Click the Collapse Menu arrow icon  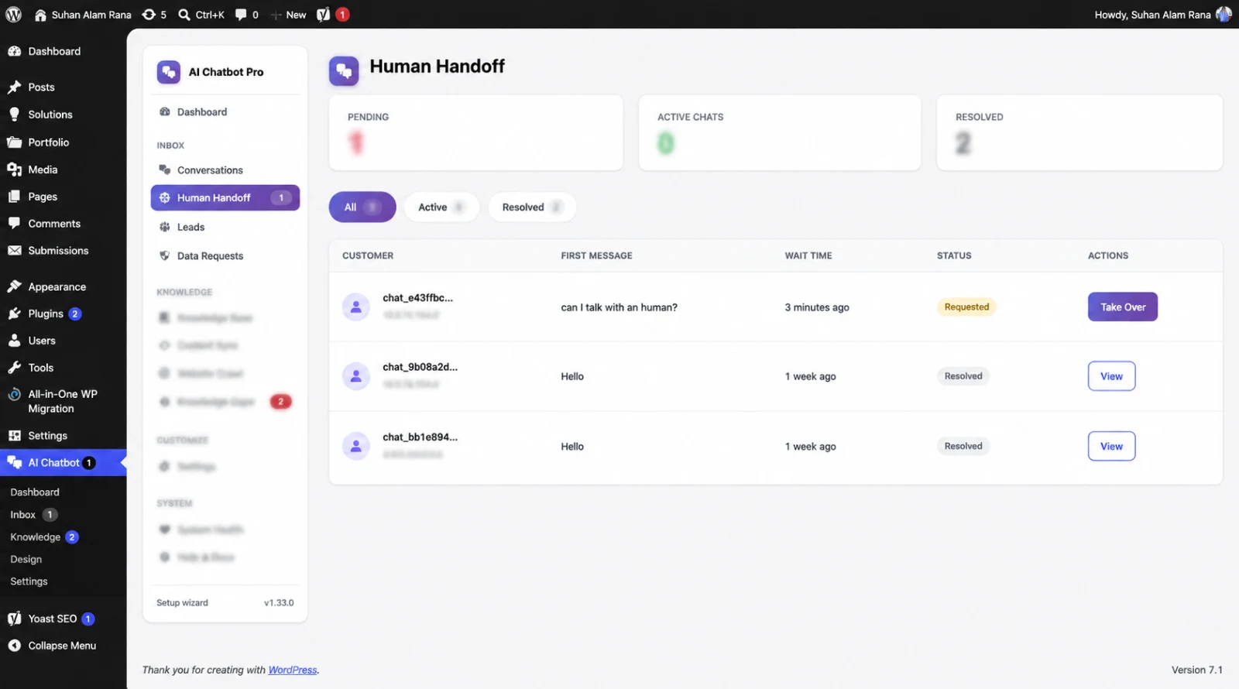[x=14, y=646]
